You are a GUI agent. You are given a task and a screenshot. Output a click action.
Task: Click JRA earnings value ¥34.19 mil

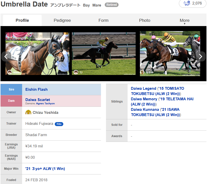tap(34, 146)
